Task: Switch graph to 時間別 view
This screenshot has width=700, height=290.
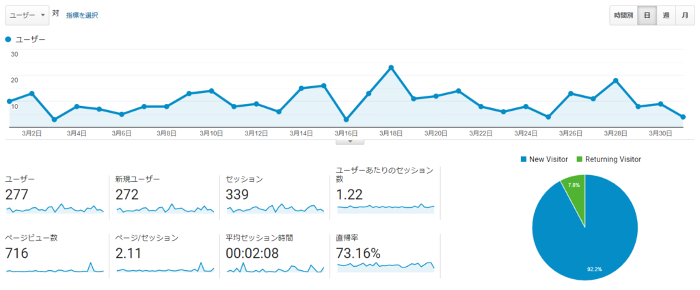Action: coord(623,15)
